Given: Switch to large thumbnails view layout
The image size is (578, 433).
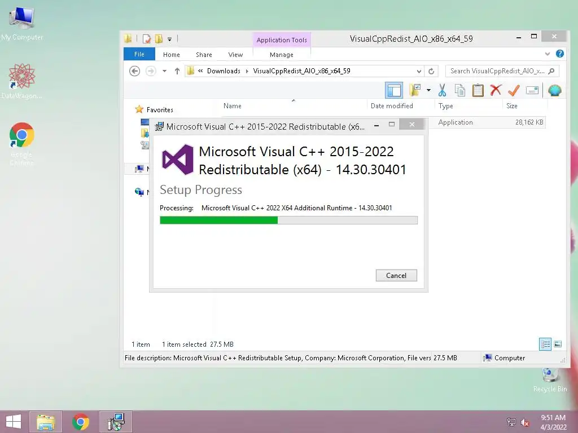Looking at the screenshot, I should coord(558,344).
